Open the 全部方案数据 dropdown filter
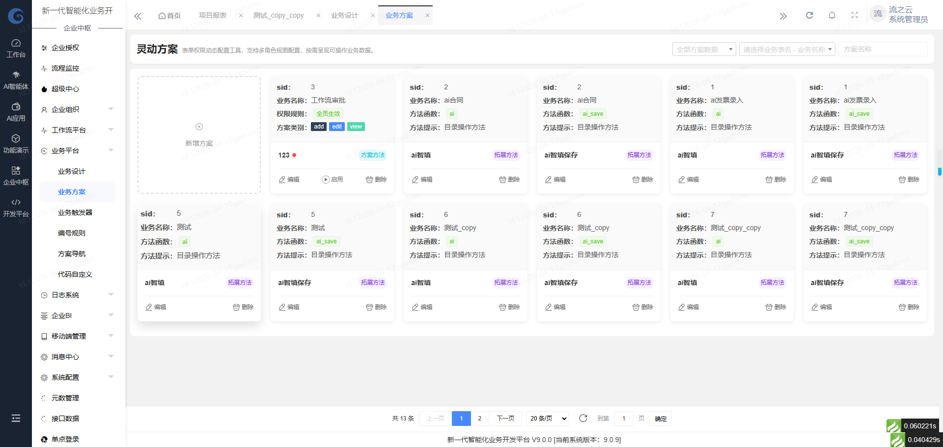943x447 pixels. click(x=704, y=49)
